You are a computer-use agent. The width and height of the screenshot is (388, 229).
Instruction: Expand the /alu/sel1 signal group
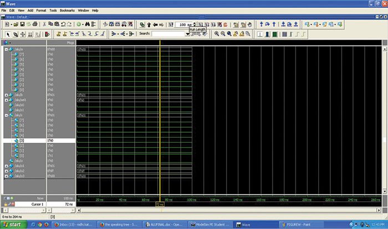click(6, 100)
